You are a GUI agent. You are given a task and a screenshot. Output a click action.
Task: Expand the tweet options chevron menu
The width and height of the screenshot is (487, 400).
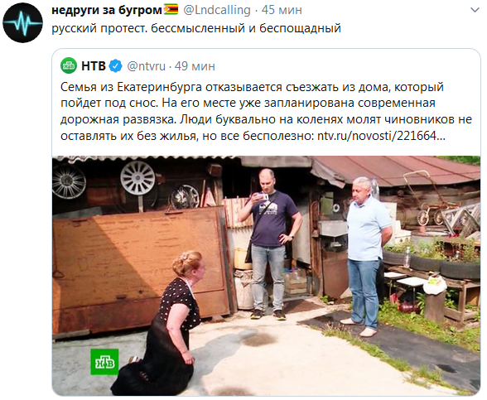coord(475,10)
